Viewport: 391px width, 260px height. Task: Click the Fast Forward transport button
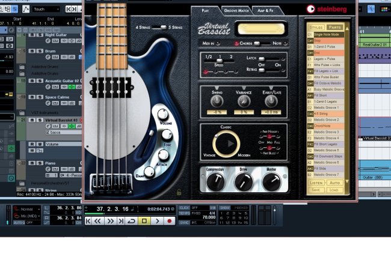coord(111,221)
